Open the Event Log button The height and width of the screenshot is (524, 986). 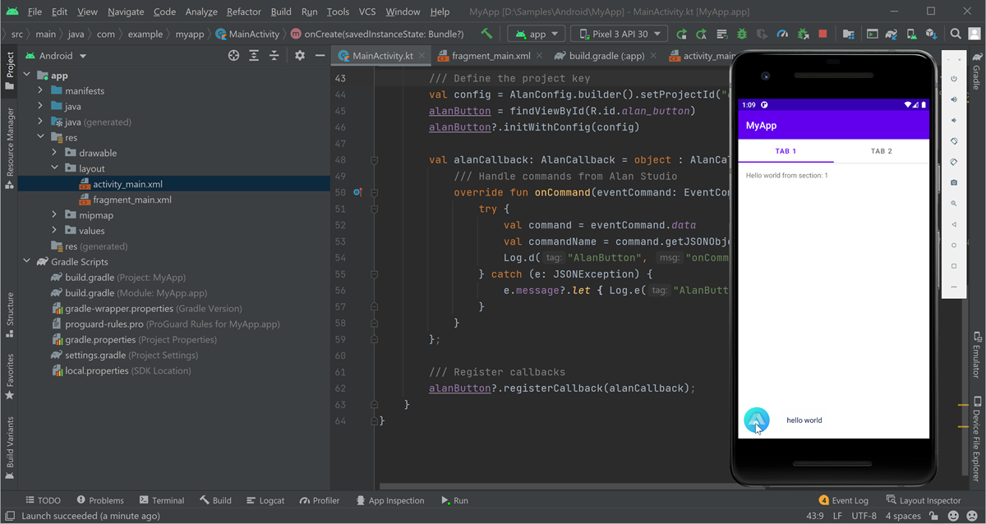tap(843, 500)
